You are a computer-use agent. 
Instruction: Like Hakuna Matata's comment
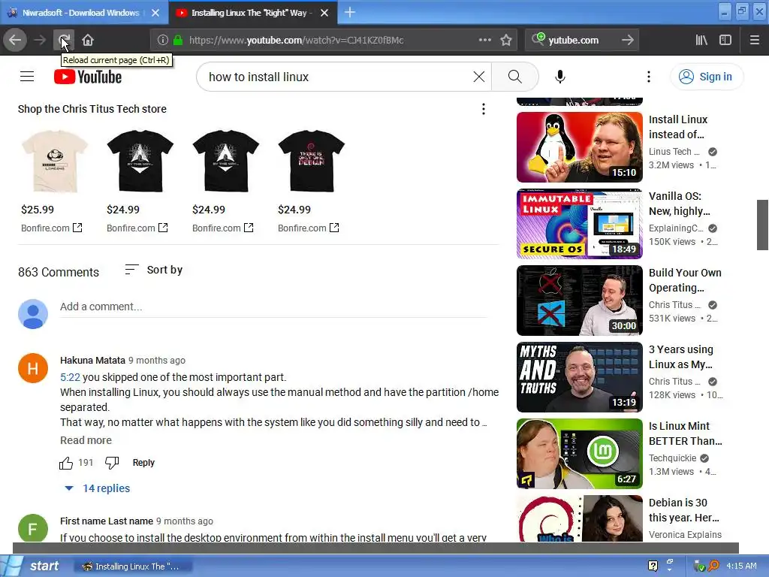66,463
